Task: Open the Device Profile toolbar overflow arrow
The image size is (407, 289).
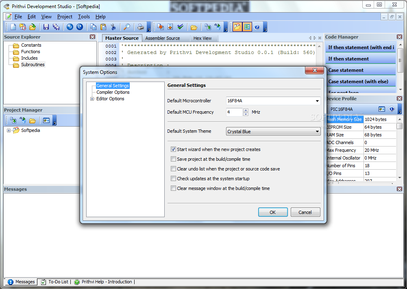Action: point(400,109)
